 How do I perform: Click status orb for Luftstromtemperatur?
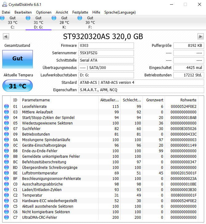click(x=6, y=173)
